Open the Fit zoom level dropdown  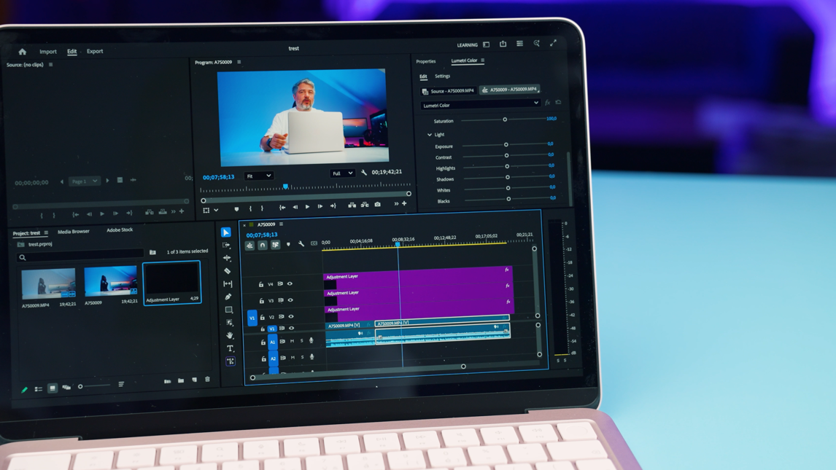pos(258,176)
